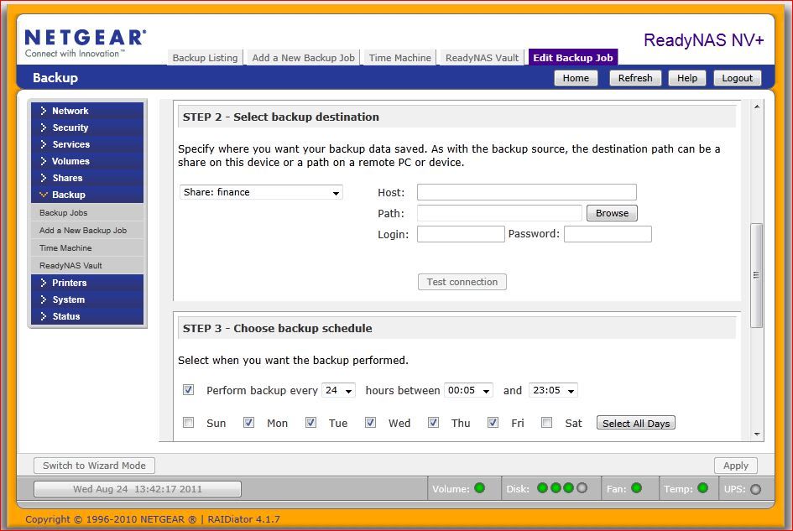The height and width of the screenshot is (531, 793).
Task: Click the Temp status LED indicator
Action: [702, 488]
